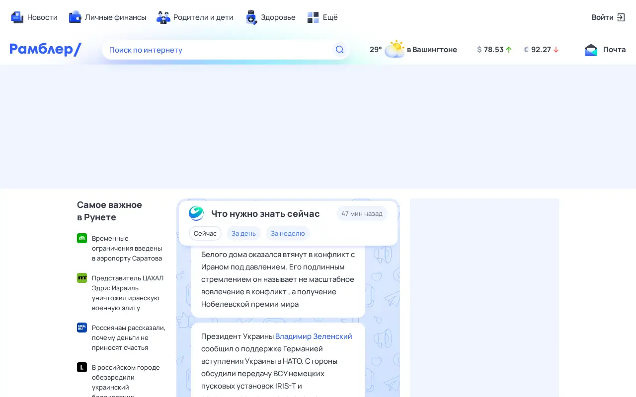This screenshot has height=397, width=636.
Task: Click the black L source icon
Action: coord(82,367)
